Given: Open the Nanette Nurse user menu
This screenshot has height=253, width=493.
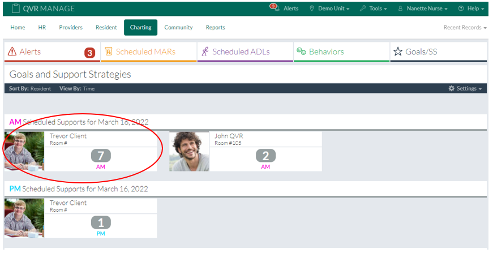Looking at the screenshot, I should point(423,8).
